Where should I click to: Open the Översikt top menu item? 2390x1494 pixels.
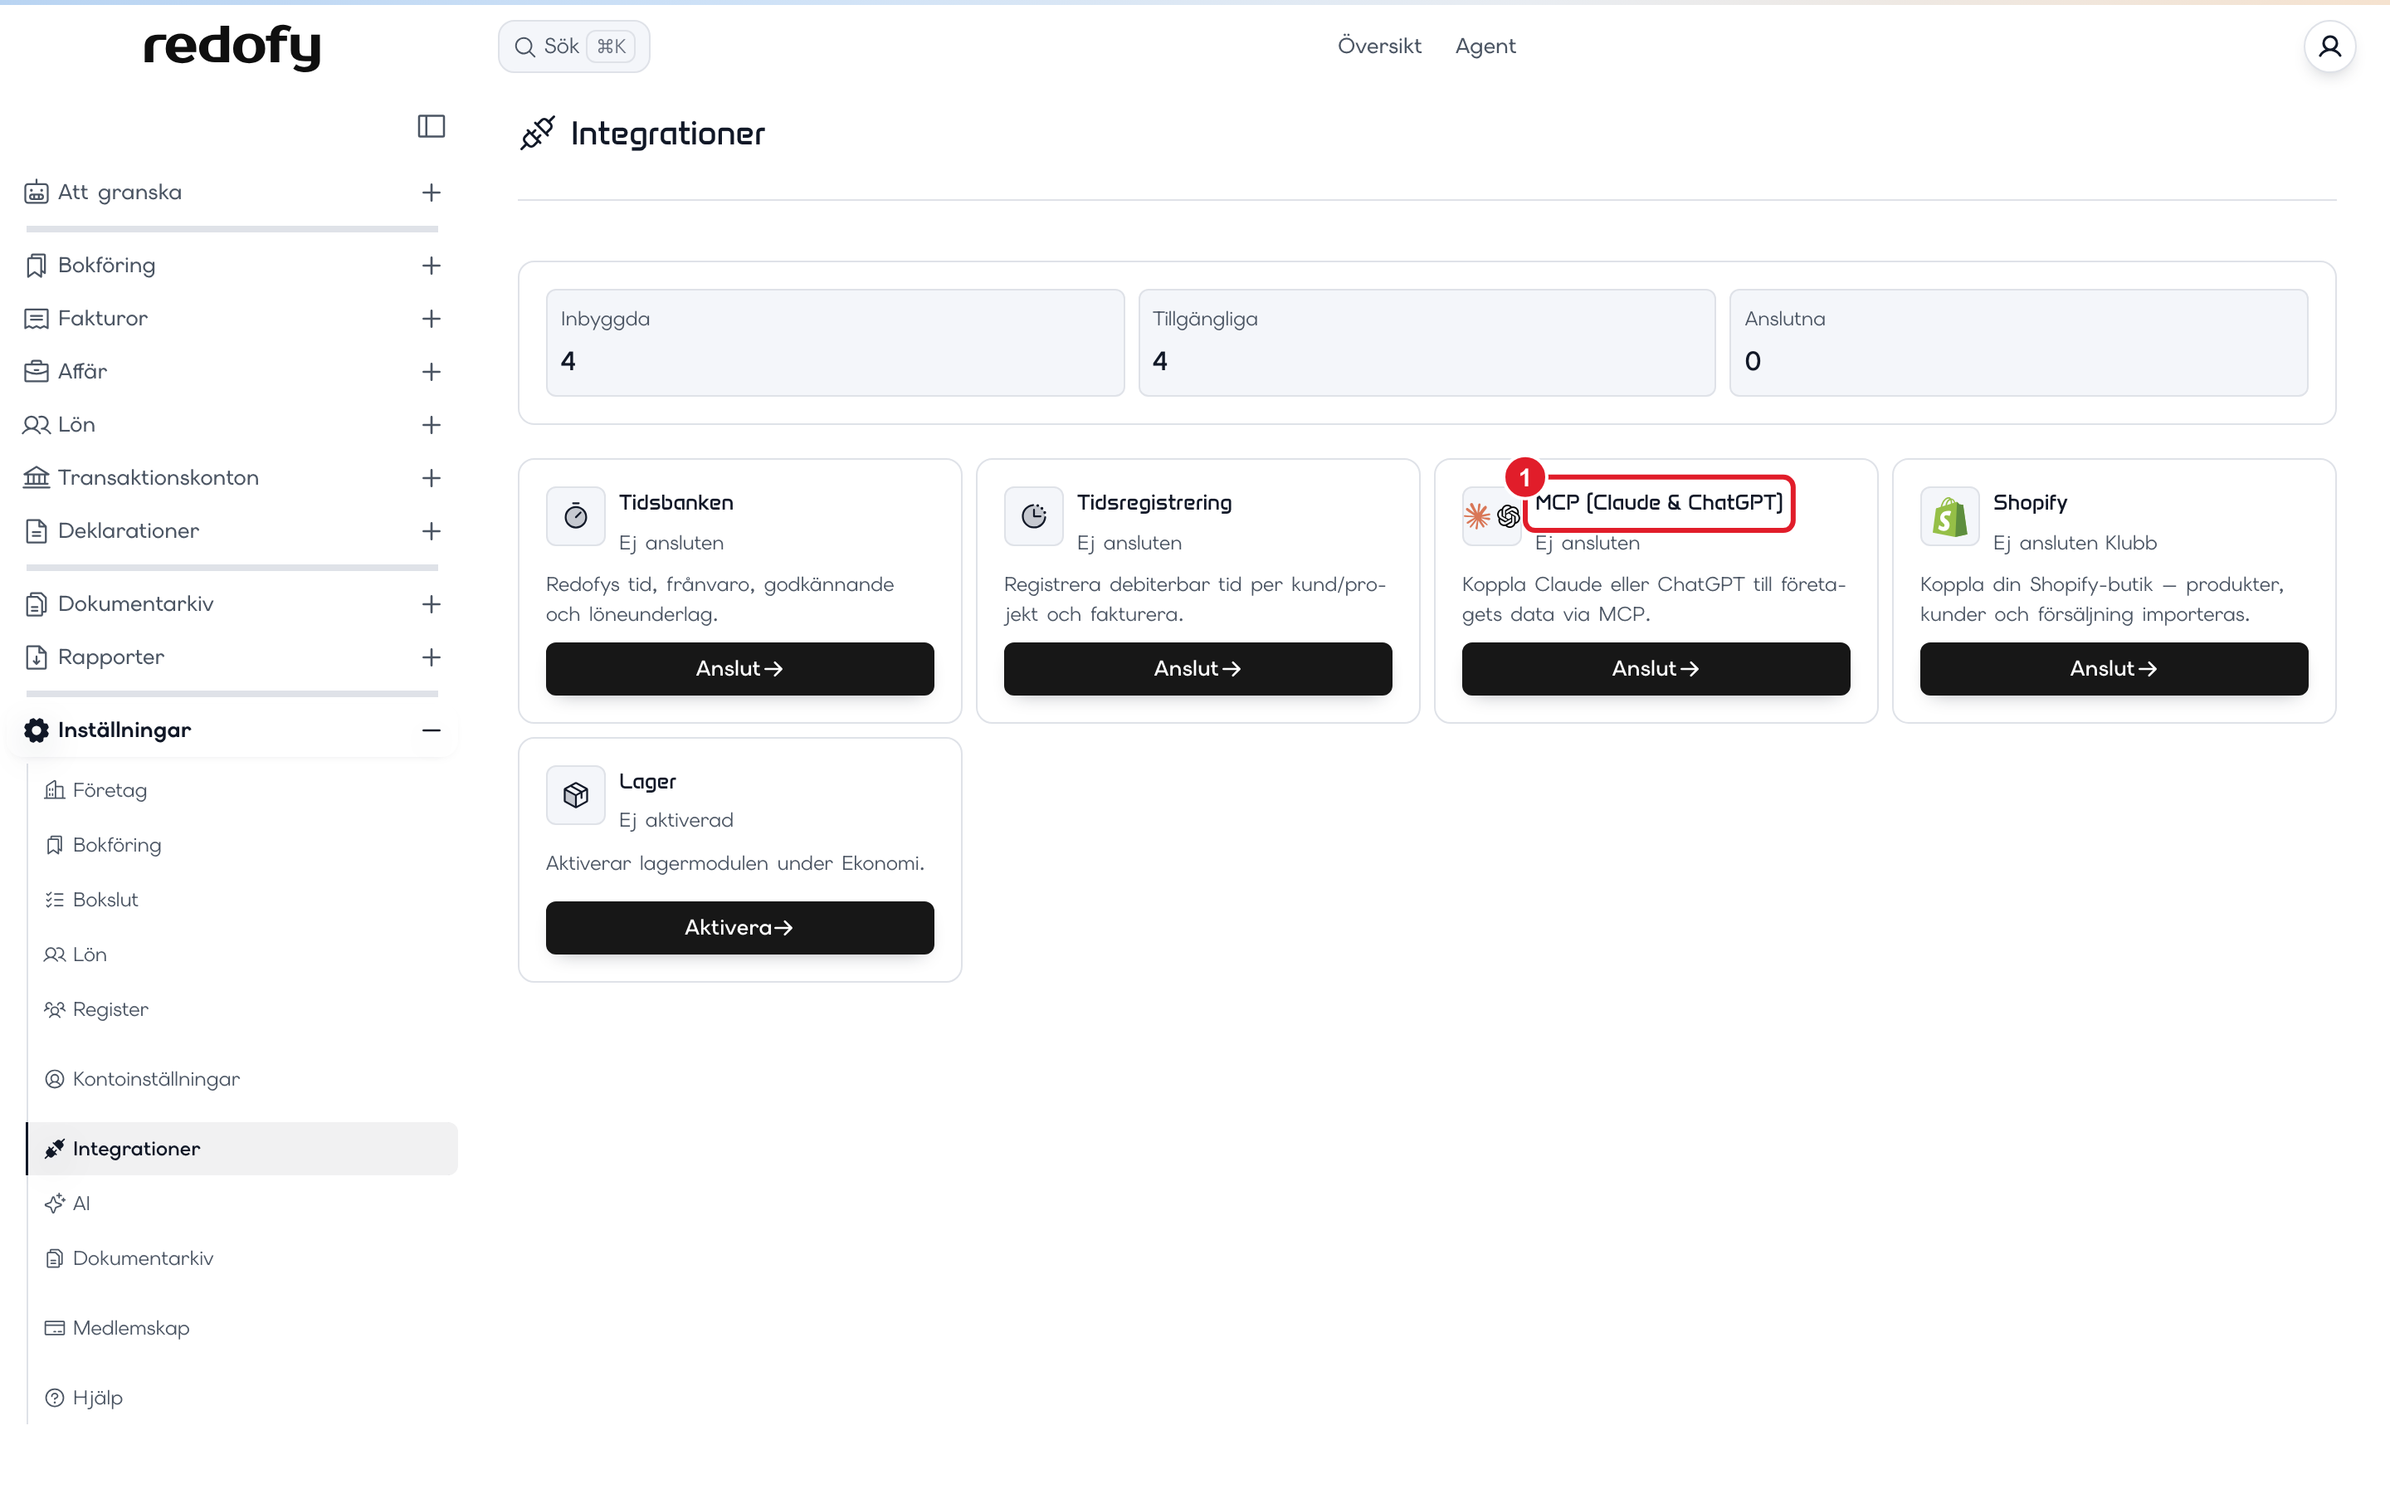1378,46
